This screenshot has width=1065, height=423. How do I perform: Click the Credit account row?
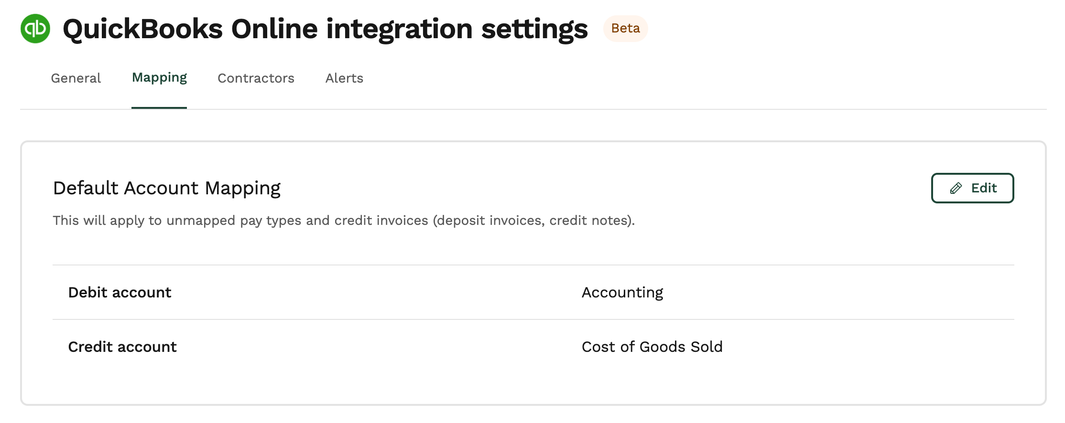(533, 347)
